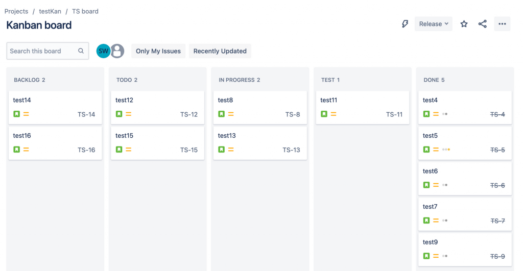Click the share board icon
523x271 pixels.
click(x=482, y=24)
